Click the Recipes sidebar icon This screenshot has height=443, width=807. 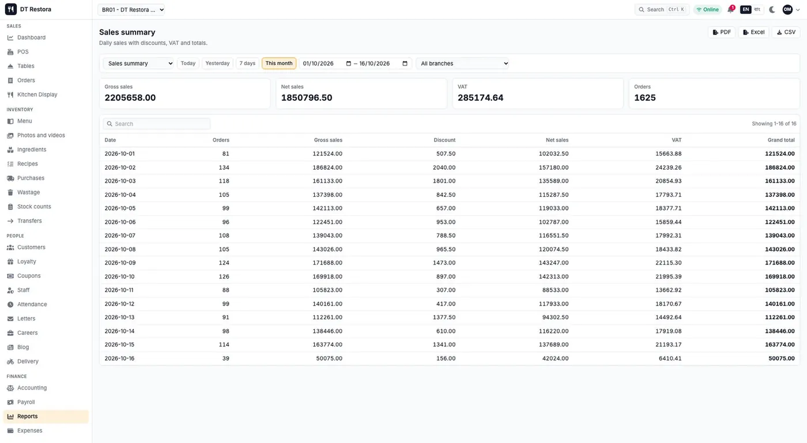(10, 164)
